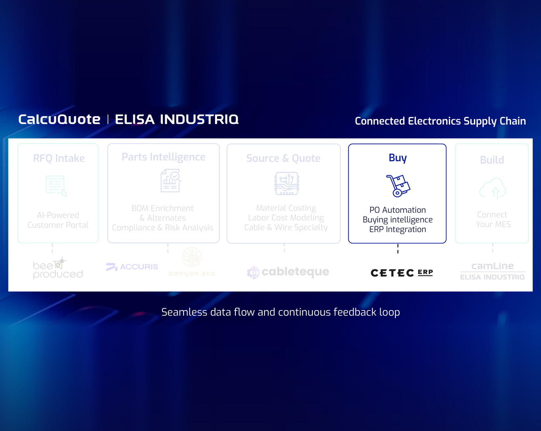The image size is (541, 431).
Task: Open the banyan.eco tree logo
Action: coord(192,263)
